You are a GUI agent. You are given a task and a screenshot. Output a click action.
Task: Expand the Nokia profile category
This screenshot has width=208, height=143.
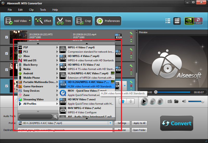coord(38,69)
